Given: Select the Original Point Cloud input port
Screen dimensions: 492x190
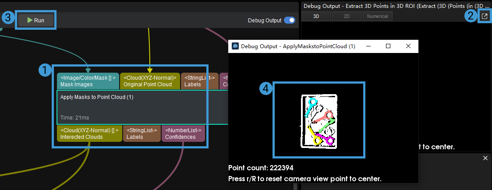Looking at the screenshot, I should point(150,81).
